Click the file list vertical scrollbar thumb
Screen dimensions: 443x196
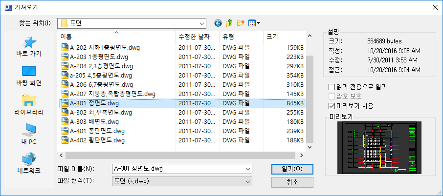(x=310, y=99)
